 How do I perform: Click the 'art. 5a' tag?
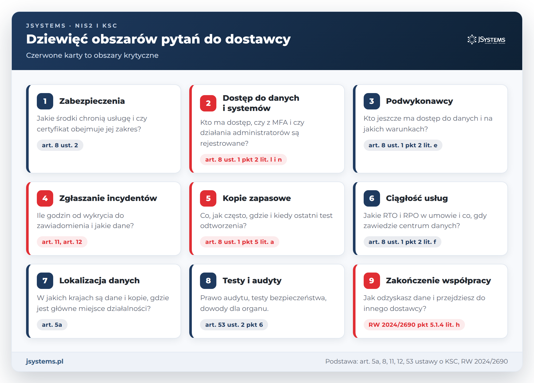(52, 325)
